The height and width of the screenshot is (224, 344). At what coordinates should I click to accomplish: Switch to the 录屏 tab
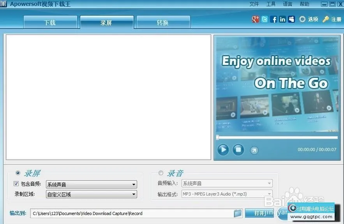pyautogui.click(x=107, y=22)
